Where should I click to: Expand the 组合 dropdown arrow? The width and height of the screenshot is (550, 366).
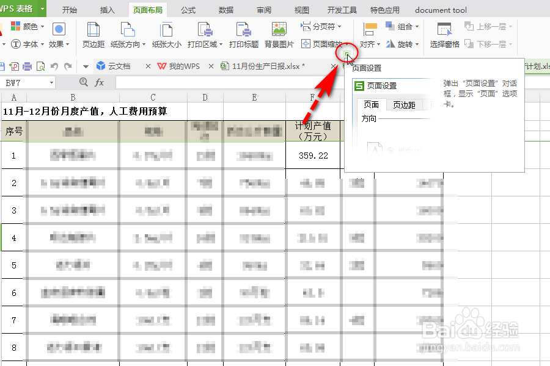click(417, 27)
